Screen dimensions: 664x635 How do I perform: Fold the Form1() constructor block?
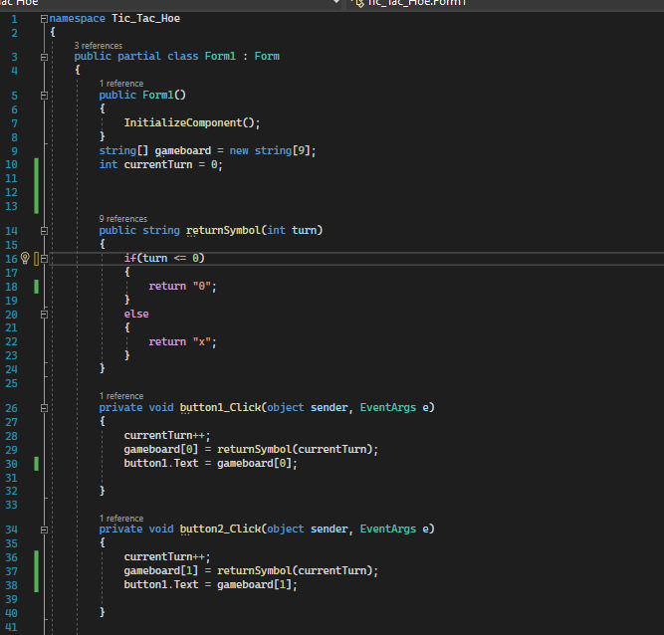(44, 95)
